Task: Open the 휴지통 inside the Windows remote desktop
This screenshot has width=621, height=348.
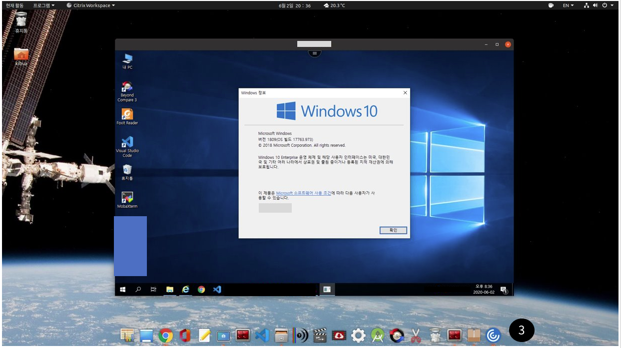Action: pos(127,172)
